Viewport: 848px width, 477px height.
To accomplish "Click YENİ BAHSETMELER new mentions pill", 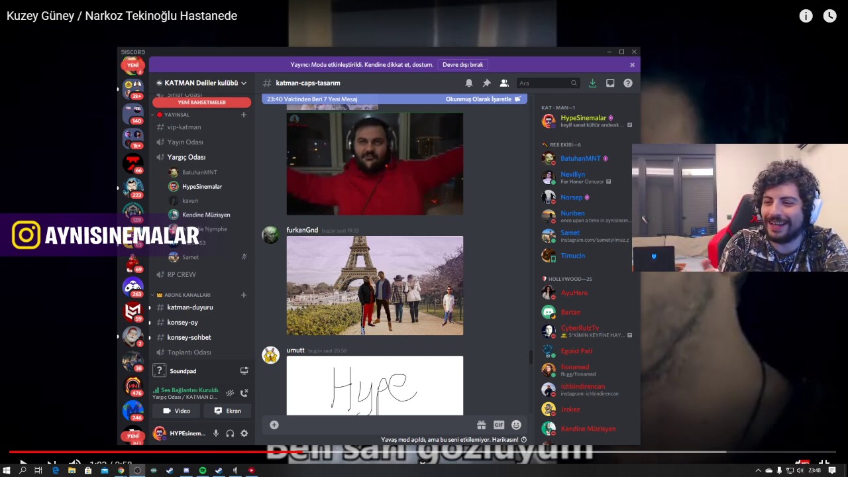I will point(201,103).
